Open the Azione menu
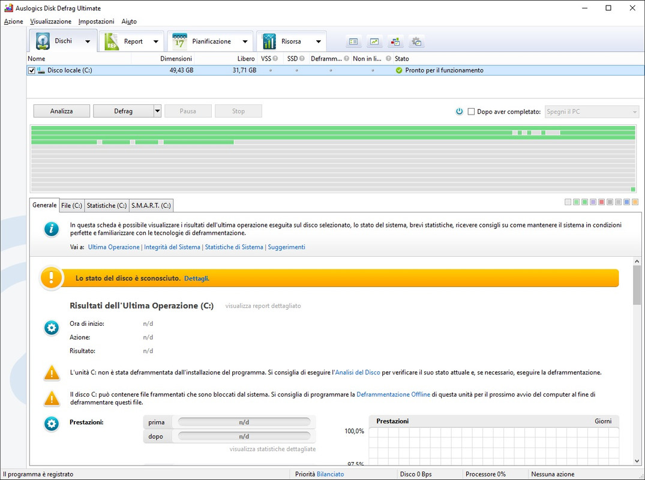Viewport: 645px width, 480px height. (x=14, y=22)
